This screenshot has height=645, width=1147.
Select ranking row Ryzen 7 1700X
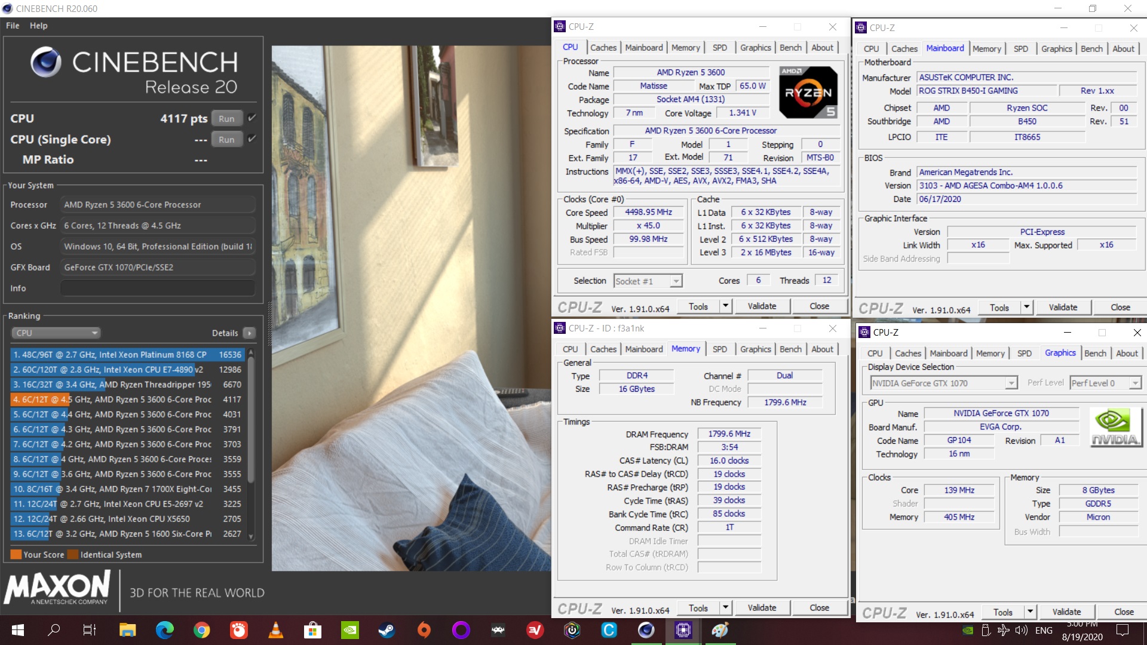click(x=127, y=489)
